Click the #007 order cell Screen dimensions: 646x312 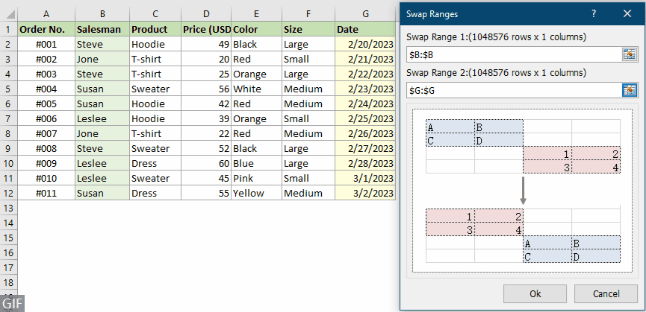(x=46, y=133)
